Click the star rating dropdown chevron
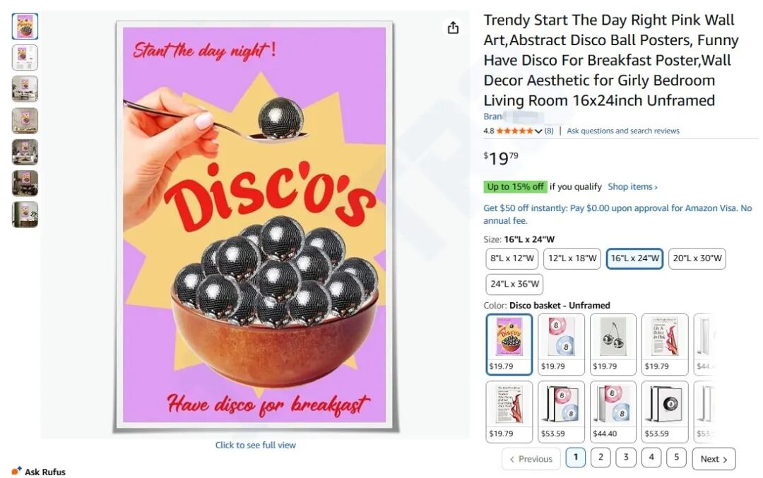The width and height of the screenshot is (763, 478). tap(539, 131)
